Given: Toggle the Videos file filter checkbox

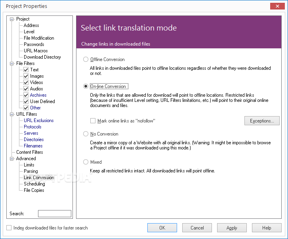Looking at the screenshot, I should 26,82.
